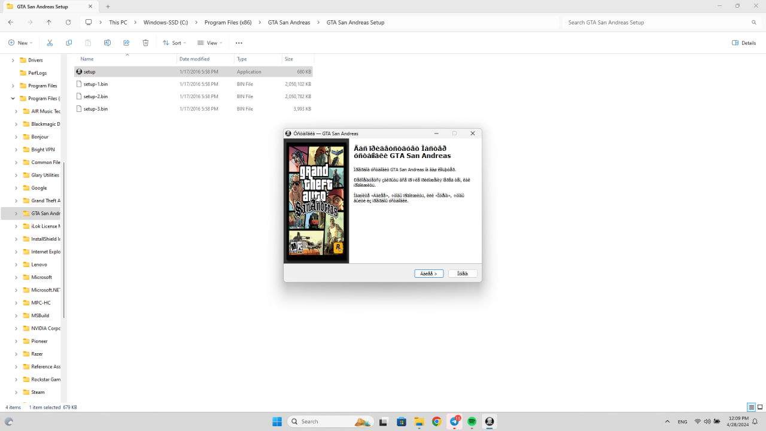This screenshot has width=766, height=431.
Task: Open Telegram from the taskbar
Action: tap(454, 421)
